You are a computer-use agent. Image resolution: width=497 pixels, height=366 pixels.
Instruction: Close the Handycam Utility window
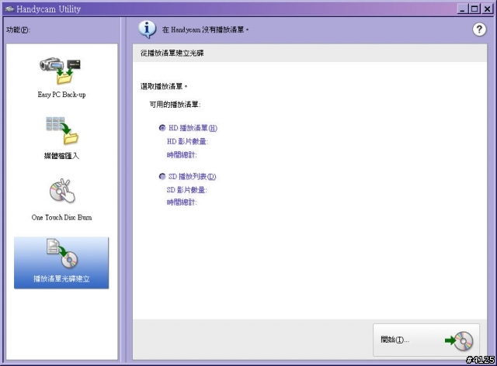click(487, 9)
